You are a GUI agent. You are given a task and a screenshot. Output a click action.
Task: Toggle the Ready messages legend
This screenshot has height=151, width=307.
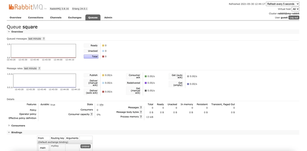point(91,45)
